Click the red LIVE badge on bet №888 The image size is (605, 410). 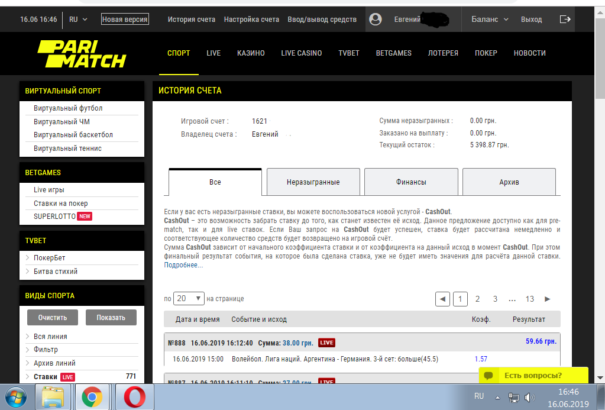tap(326, 343)
